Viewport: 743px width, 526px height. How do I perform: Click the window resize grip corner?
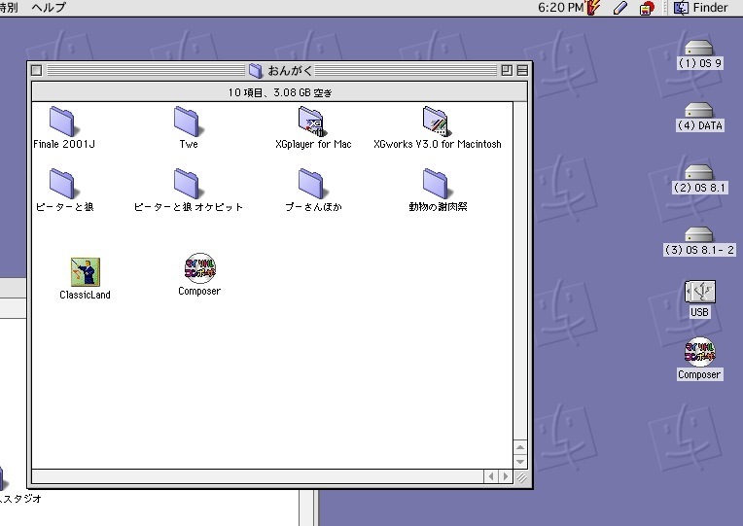click(520, 477)
